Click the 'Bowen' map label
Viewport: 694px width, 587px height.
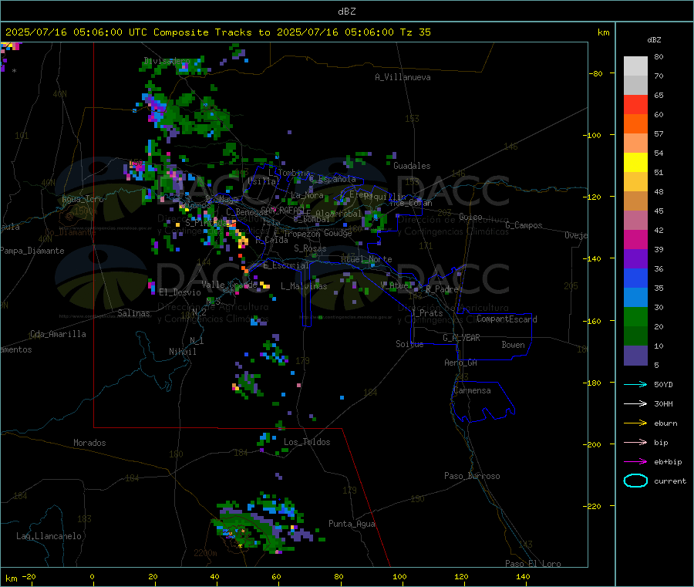tap(513, 345)
